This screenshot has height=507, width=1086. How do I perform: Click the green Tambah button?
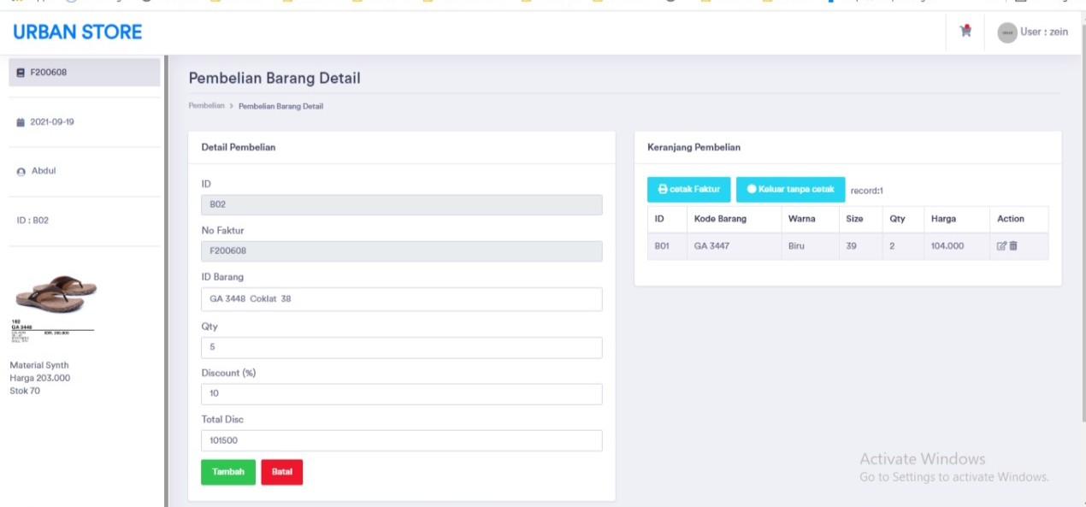[x=227, y=472]
